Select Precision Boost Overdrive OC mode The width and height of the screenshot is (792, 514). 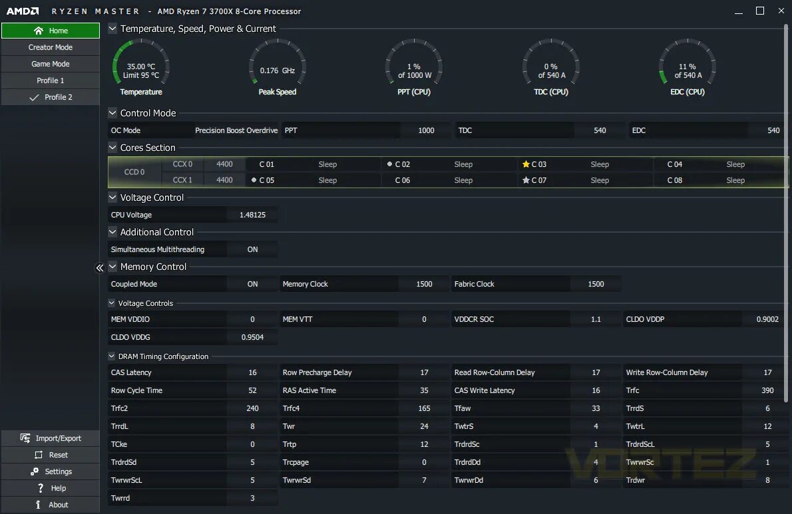point(236,130)
